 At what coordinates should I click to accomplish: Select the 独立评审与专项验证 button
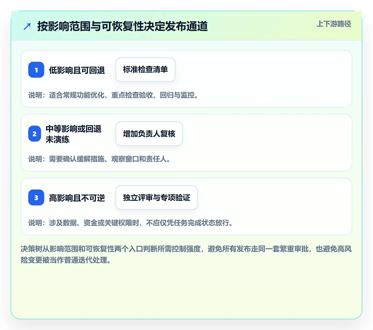coord(157,197)
